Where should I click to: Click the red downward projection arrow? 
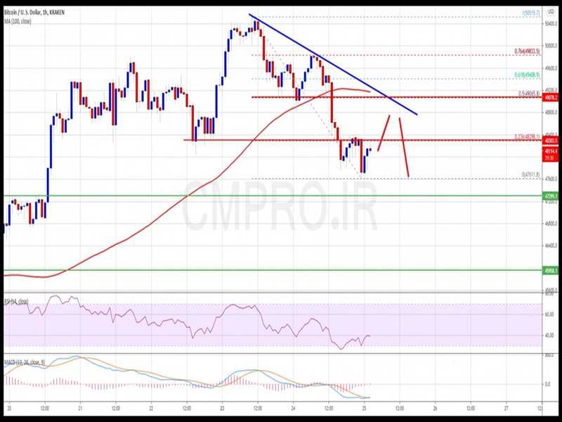click(404, 146)
